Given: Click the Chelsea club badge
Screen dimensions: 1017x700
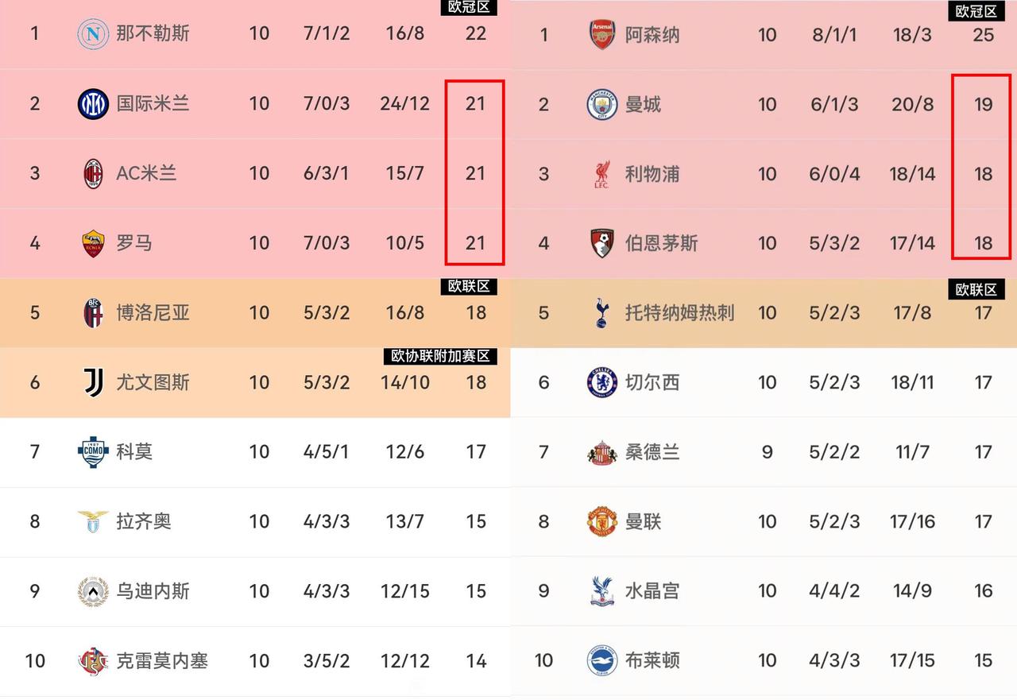Looking at the screenshot, I should tap(602, 383).
